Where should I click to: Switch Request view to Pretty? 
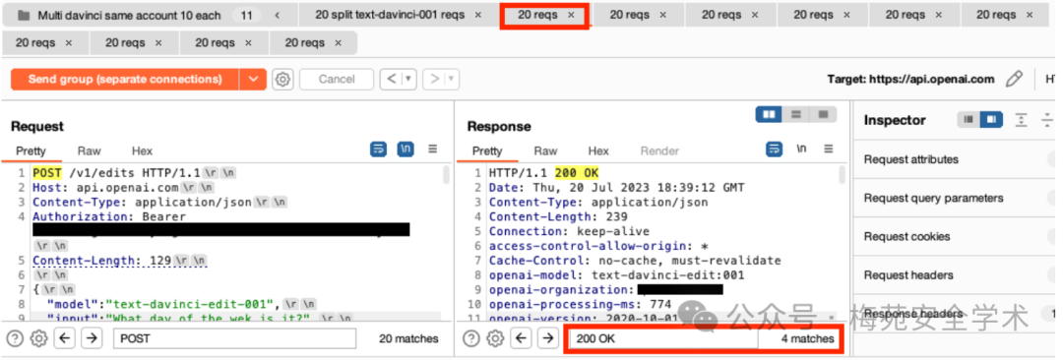click(x=31, y=151)
